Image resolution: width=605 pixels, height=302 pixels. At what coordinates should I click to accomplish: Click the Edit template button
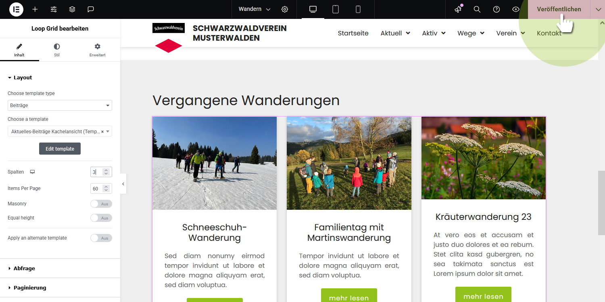(x=60, y=149)
